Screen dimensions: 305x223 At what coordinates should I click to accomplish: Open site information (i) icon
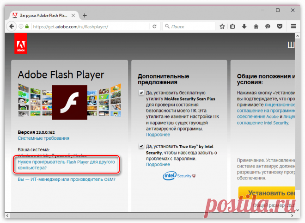click(x=21, y=26)
